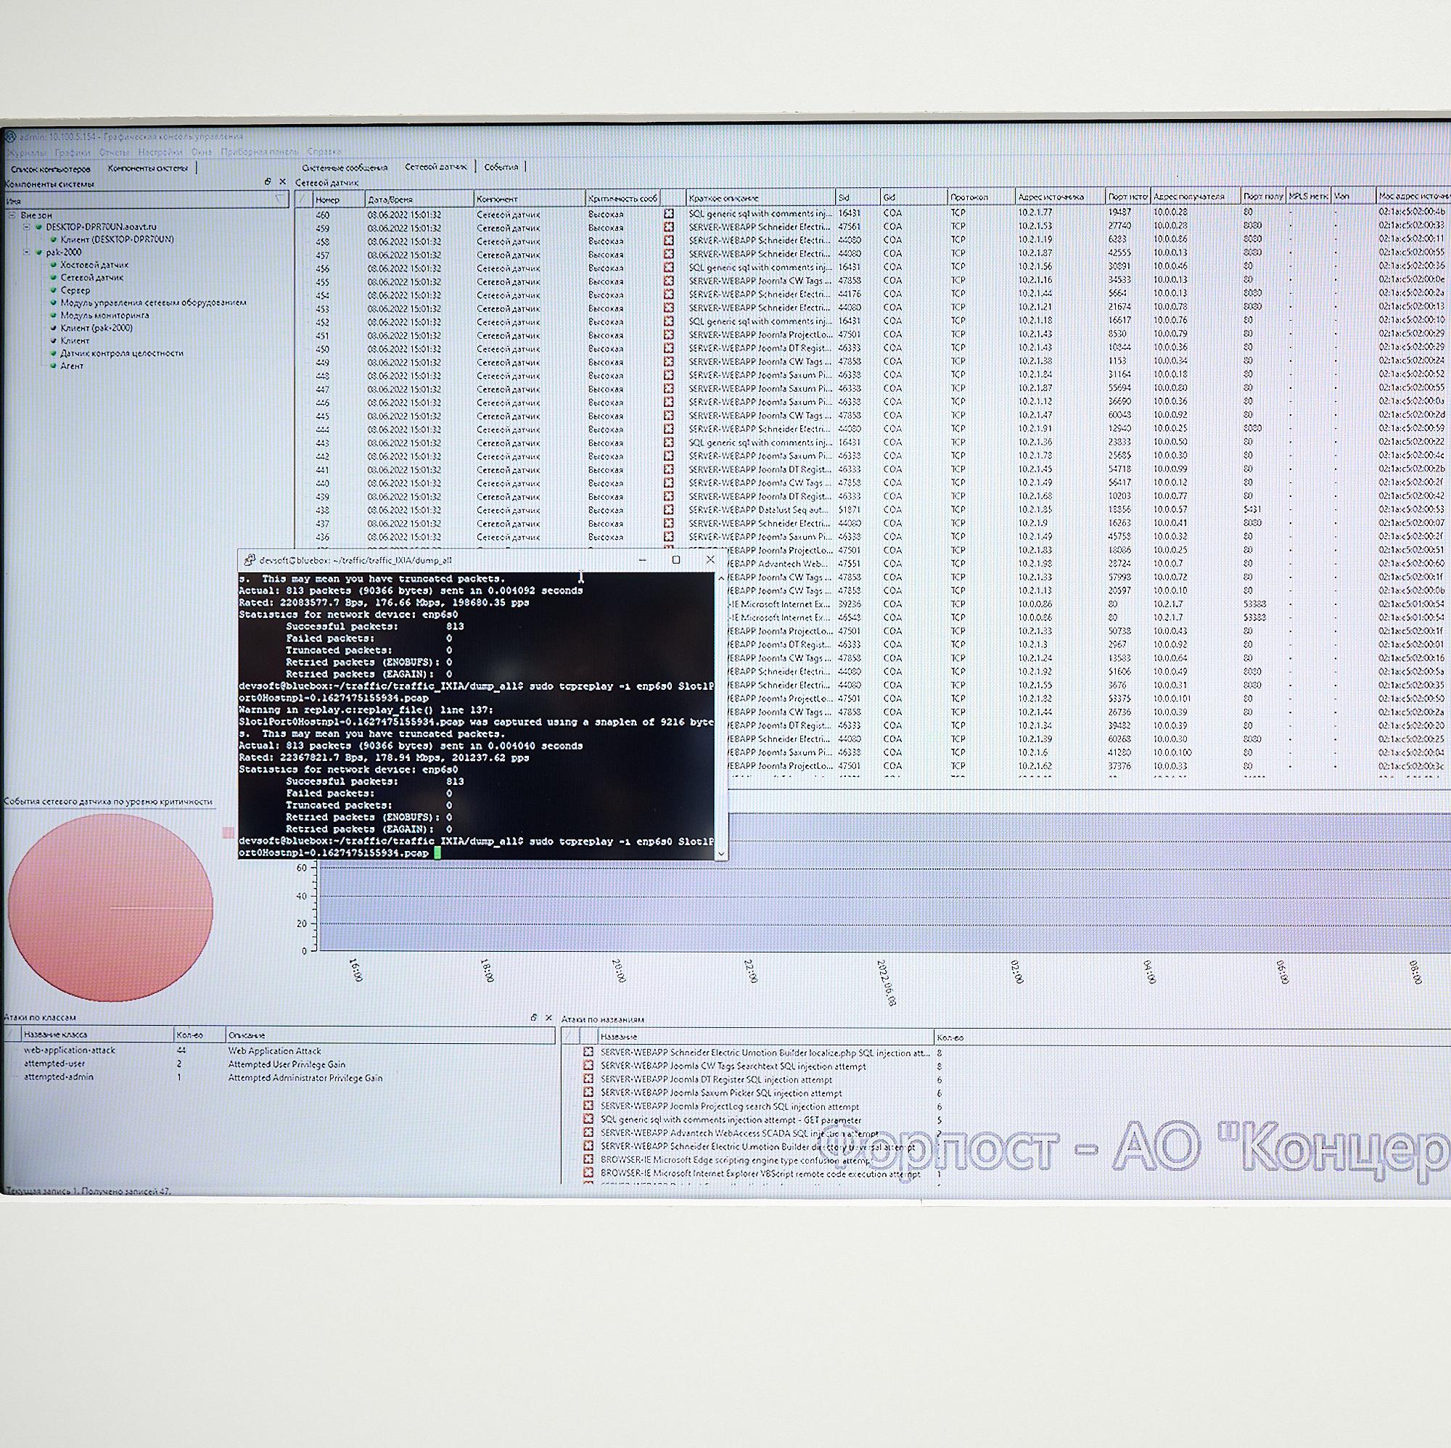Select Модуль мониторинга tree item
Viewport: 1451px width, 1448px height.
104,316
